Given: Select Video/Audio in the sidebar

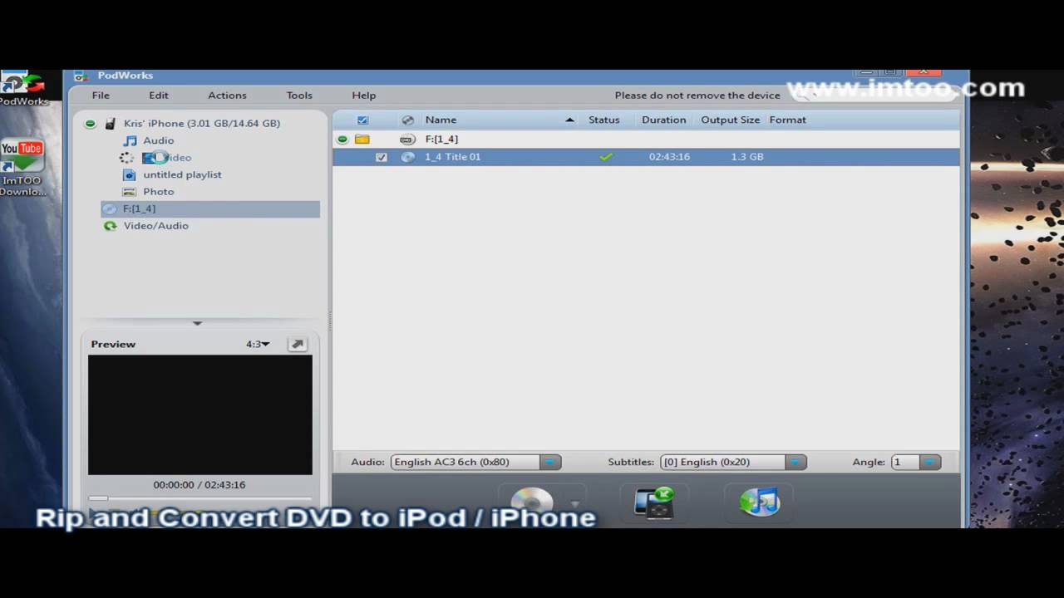Looking at the screenshot, I should (155, 226).
